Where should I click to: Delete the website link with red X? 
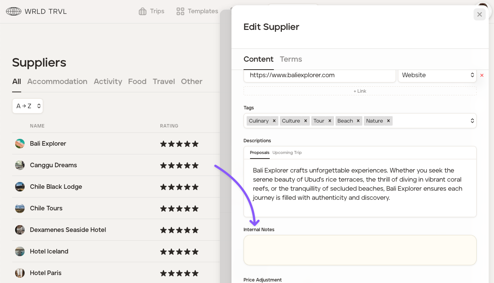482,75
